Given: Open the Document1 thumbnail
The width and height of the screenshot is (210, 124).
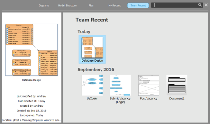Looking at the screenshot, I should (177, 85).
